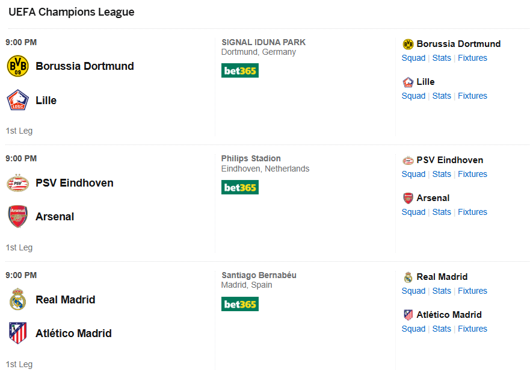Click small Borussia Dortmund crest in sidebar
The height and width of the screenshot is (375, 530).
tap(408, 45)
